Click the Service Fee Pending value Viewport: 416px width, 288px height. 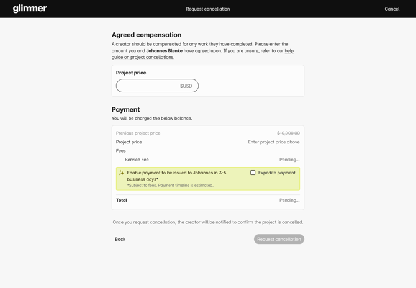tap(289, 160)
